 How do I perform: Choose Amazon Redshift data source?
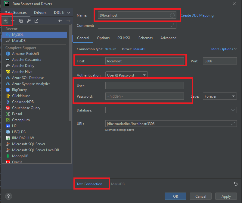pyautogui.click(x=35, y=54)
